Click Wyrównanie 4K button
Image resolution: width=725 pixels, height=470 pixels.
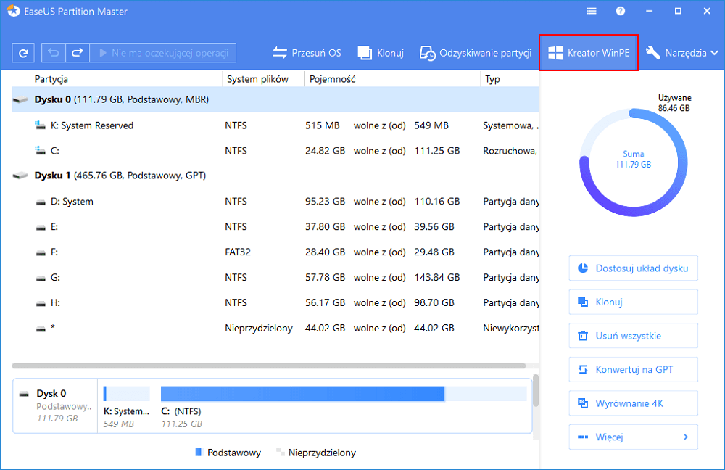click(x=633, y=403)
